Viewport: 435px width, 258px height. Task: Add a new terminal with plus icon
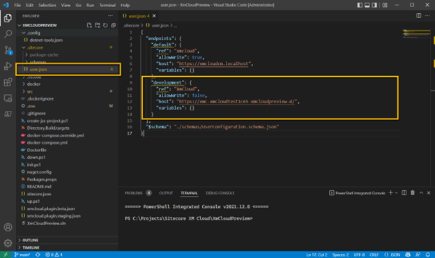point(390,193)
